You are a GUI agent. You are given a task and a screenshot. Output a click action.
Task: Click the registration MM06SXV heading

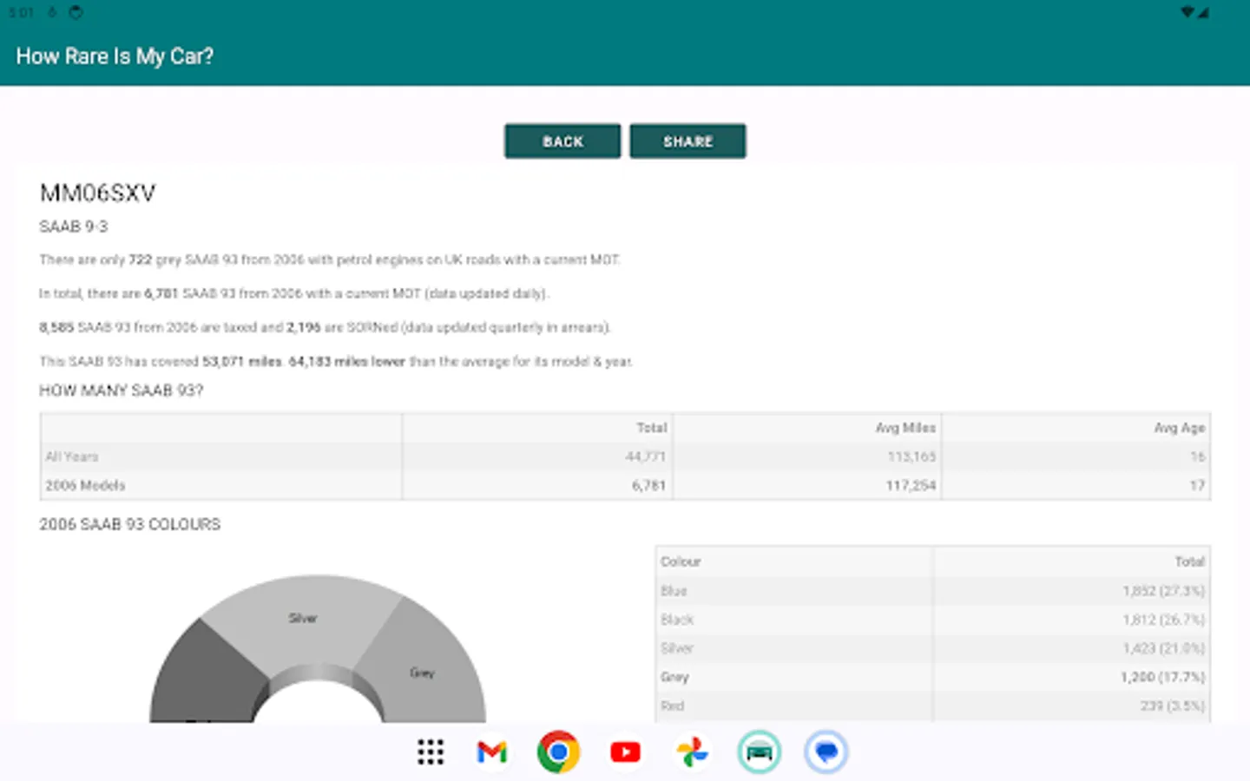pos(97,193)
